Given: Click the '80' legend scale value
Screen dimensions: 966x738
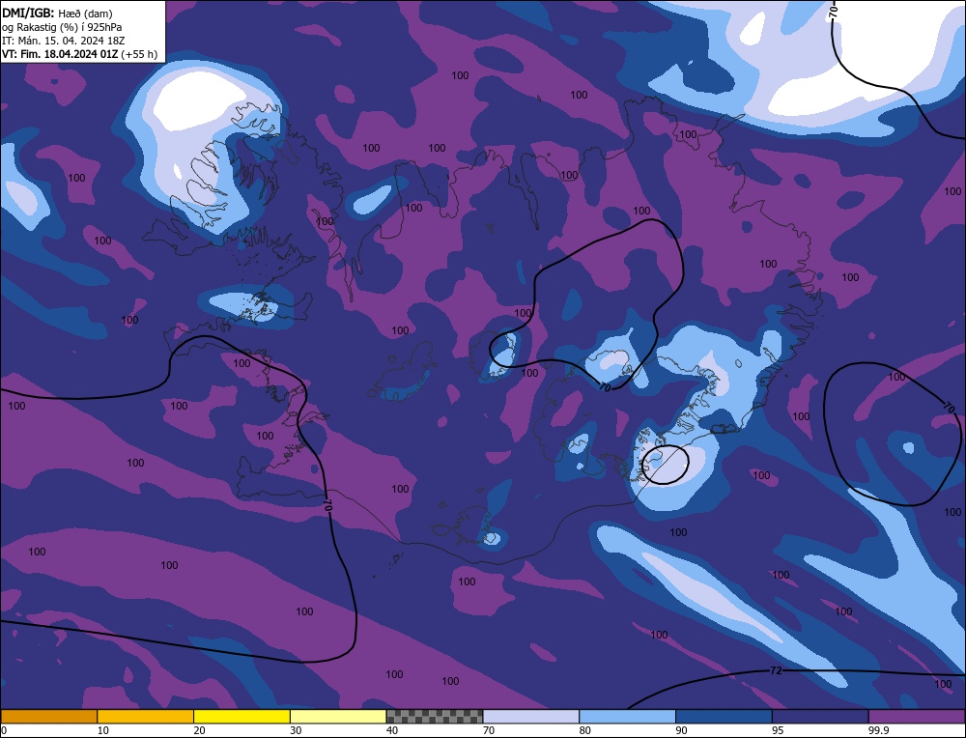Looking at the screenshot, I should pos(585,730).
